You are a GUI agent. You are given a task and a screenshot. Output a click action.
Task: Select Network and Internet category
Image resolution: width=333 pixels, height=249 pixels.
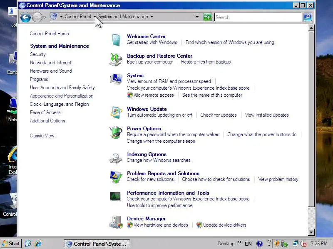click(x=50, y=63)
